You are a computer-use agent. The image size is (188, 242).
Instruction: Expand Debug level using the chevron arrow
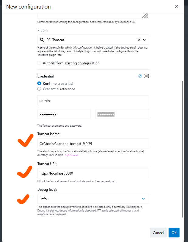tap(143, 199)
